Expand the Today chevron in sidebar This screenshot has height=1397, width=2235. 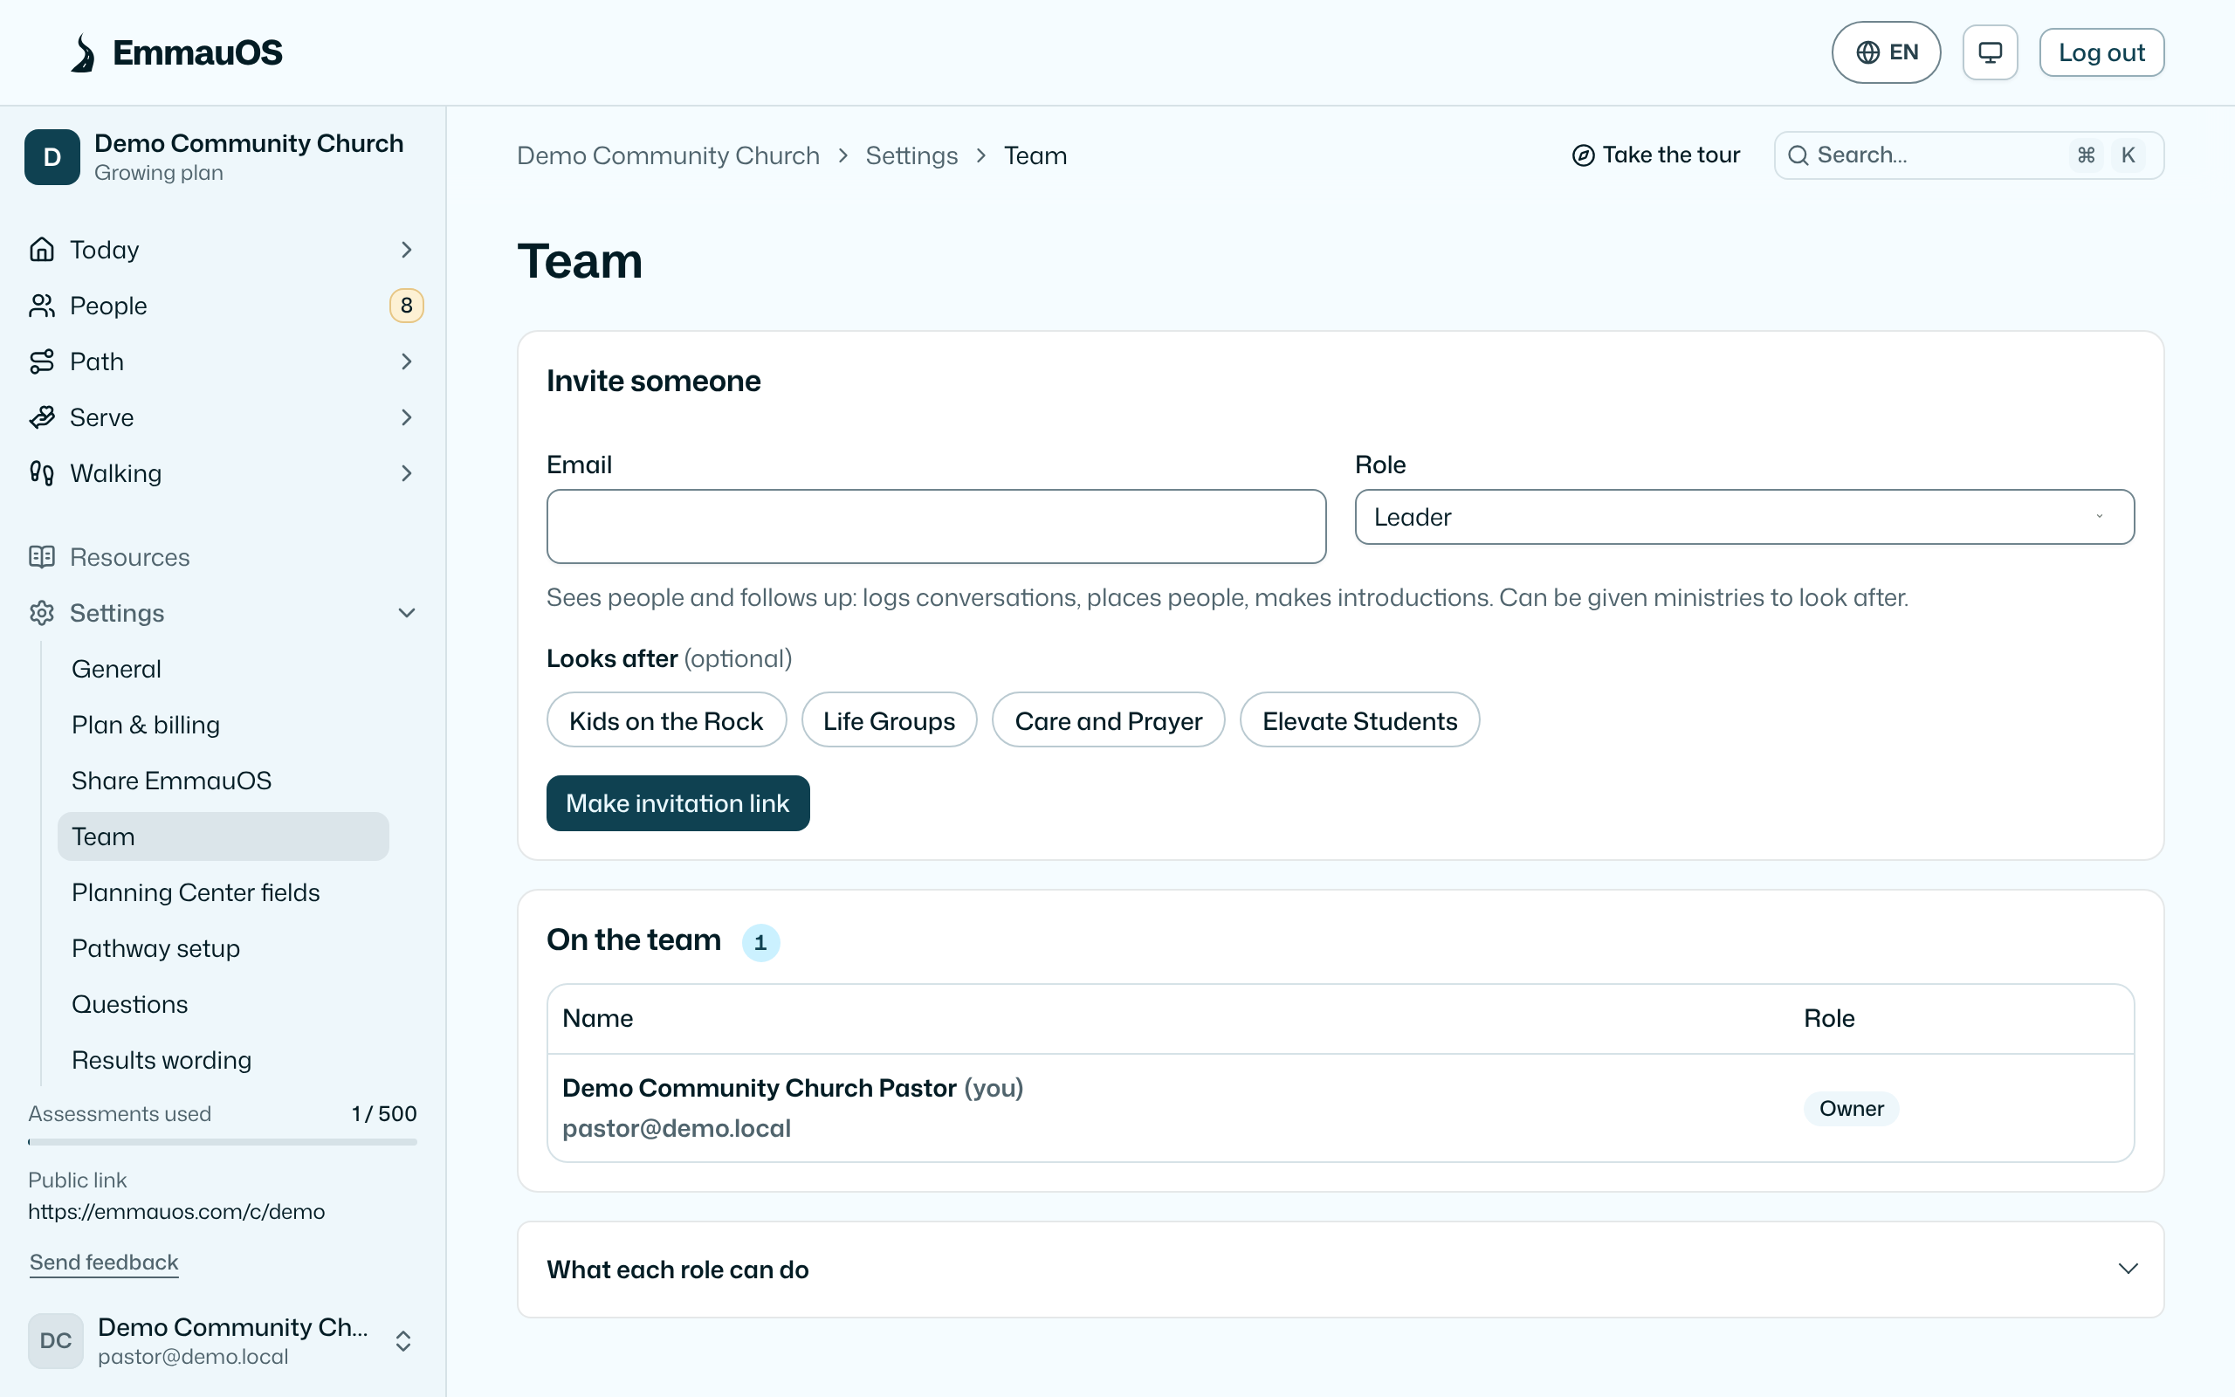pyautogui.click(x=406, y=250)
